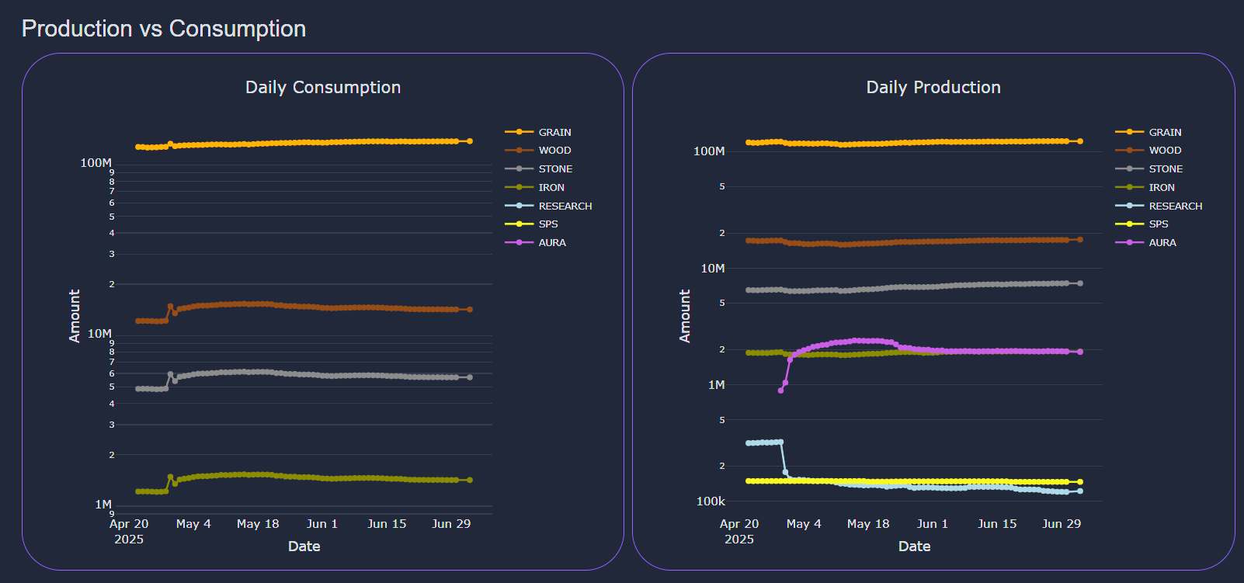
Task: Click last GRAIN data point in Production chart
Action: [1080, 141]
